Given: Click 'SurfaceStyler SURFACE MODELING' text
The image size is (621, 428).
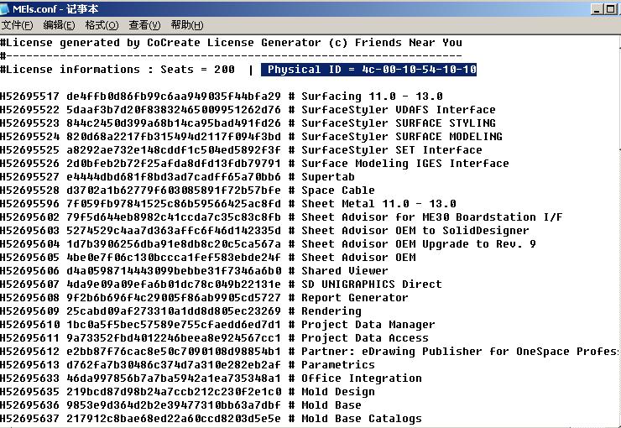Looking at the screenshot, I should (x=402, y=137).
